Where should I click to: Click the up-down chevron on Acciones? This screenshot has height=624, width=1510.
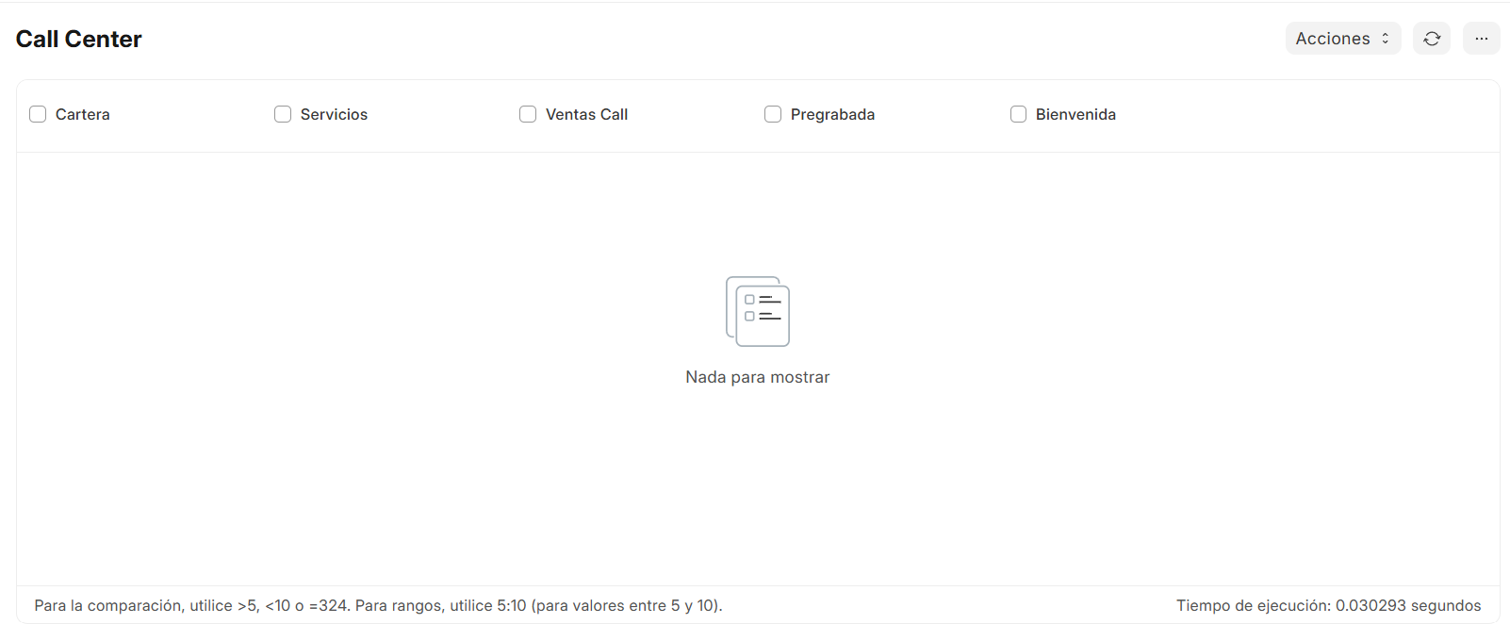(x=1386, y=39)
